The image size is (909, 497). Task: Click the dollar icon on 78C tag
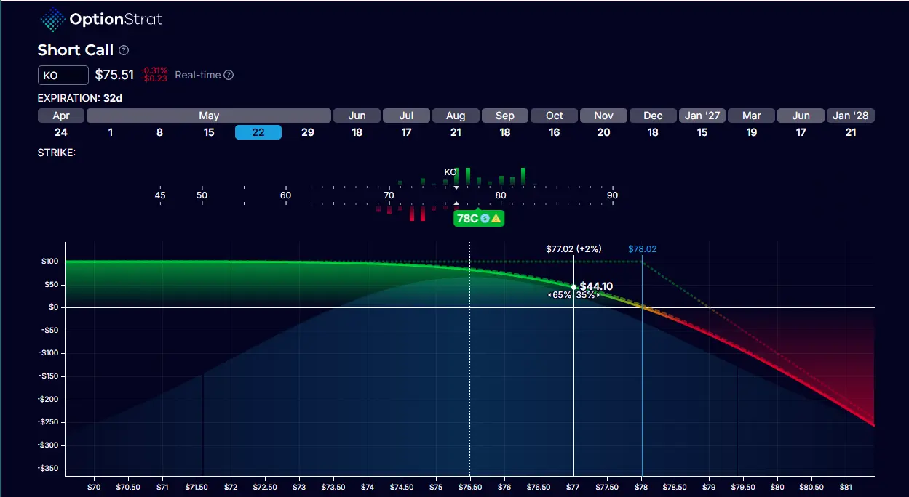tap(485, 218)
